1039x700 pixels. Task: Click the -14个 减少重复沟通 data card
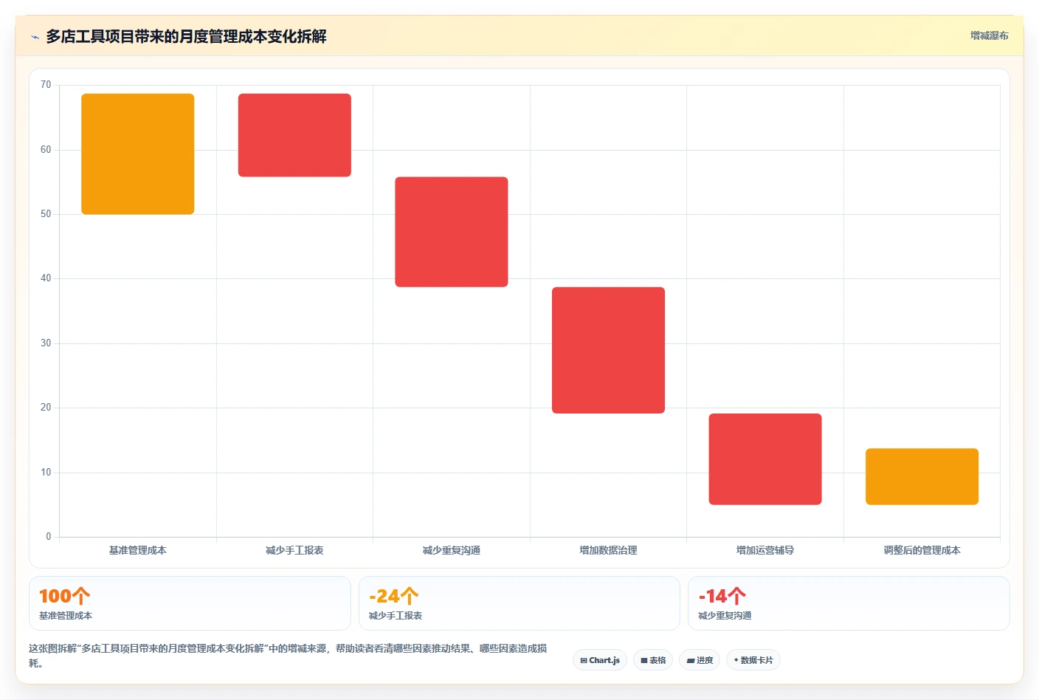tap(849, 603)
